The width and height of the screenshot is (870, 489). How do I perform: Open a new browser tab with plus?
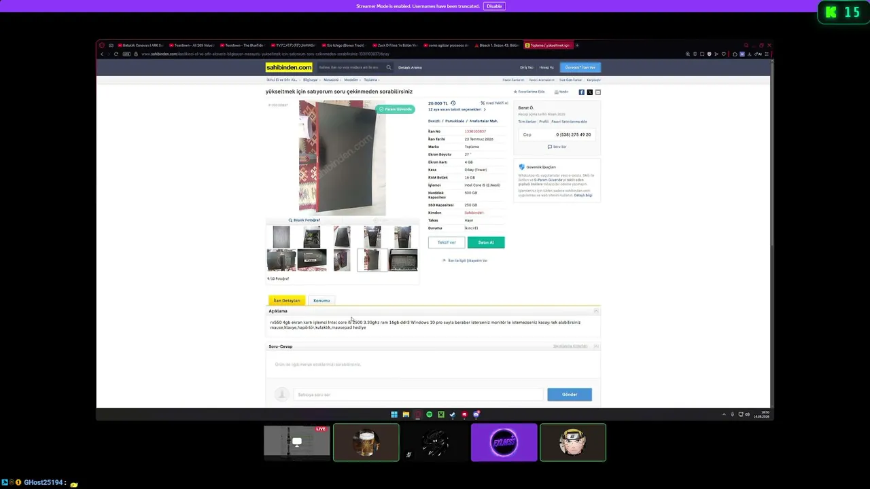[577, 46]
